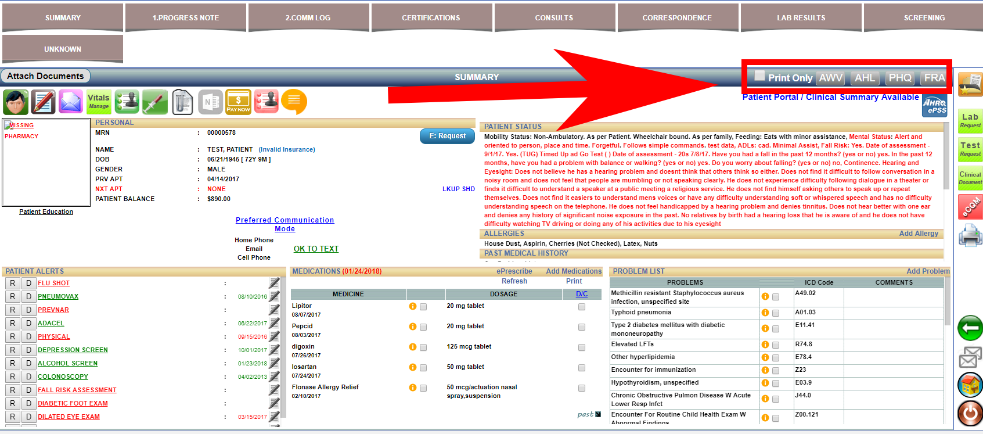983x434 pixels.
Task: Open the Vitals Manage icon
Action: tap(99, 102)
